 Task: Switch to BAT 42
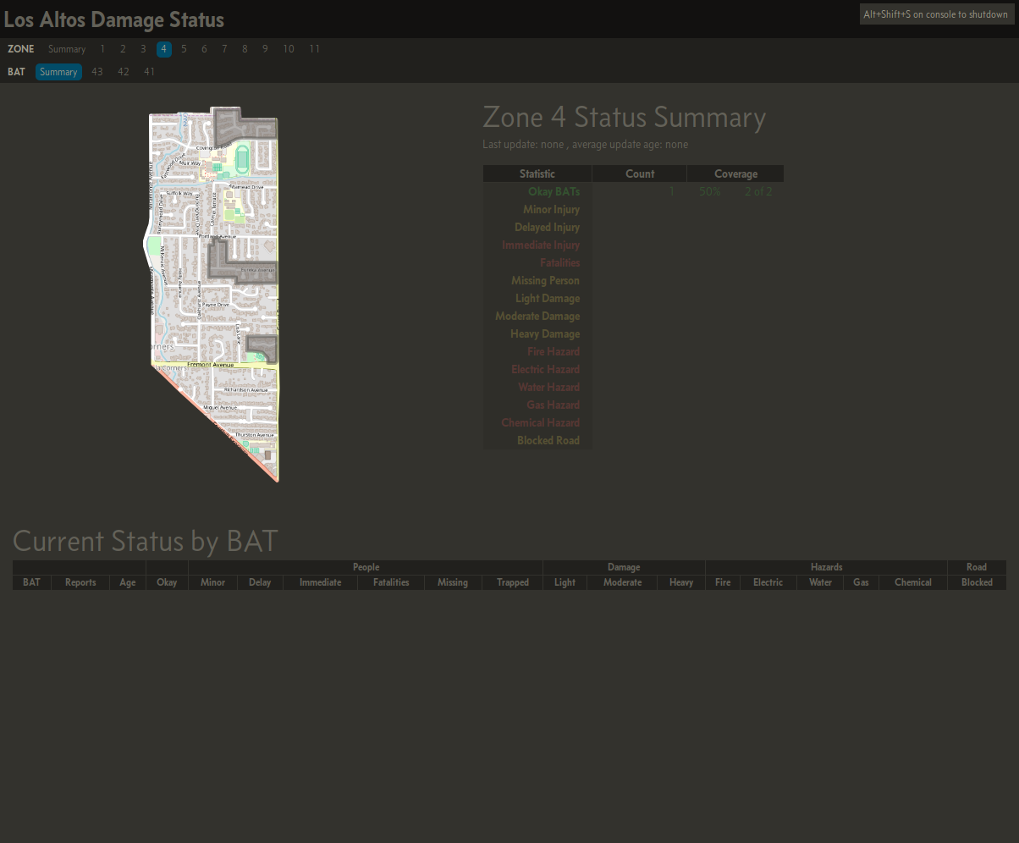[124, 72]
